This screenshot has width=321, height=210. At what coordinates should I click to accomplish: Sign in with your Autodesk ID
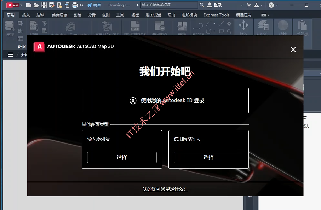click(165, 100)
